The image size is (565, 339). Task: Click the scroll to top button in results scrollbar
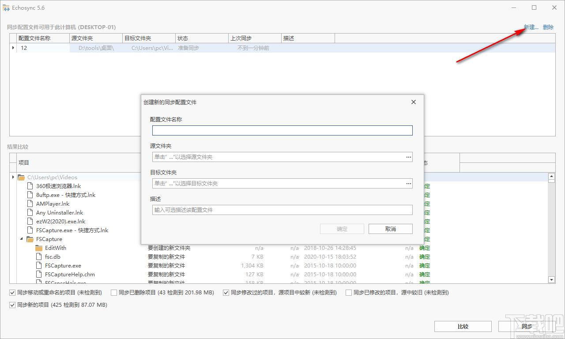[x=551, y=176]
